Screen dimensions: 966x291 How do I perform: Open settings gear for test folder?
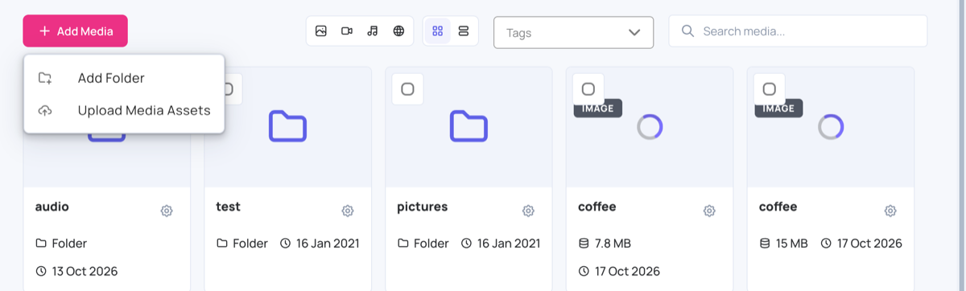348,211
